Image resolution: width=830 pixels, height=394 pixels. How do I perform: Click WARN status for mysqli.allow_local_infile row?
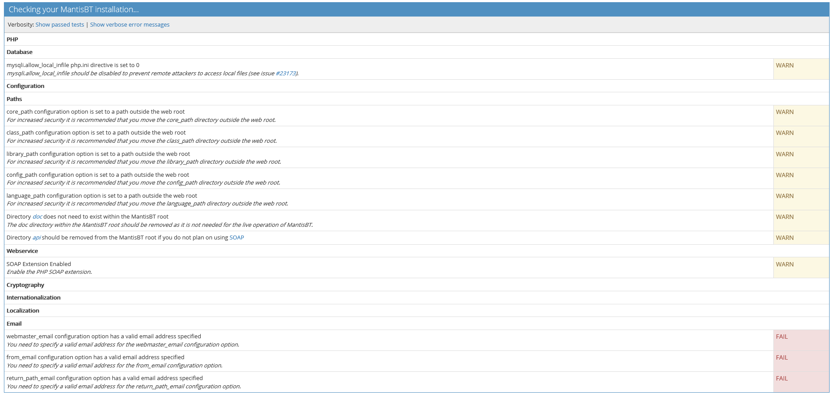pyautogui.click(x=785, y=66)
